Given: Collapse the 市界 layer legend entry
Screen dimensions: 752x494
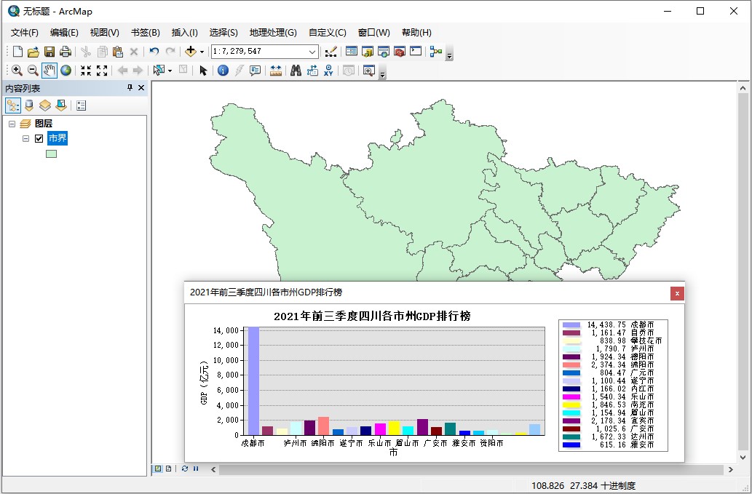Looking at the screenshot, I should coord(25,138).
